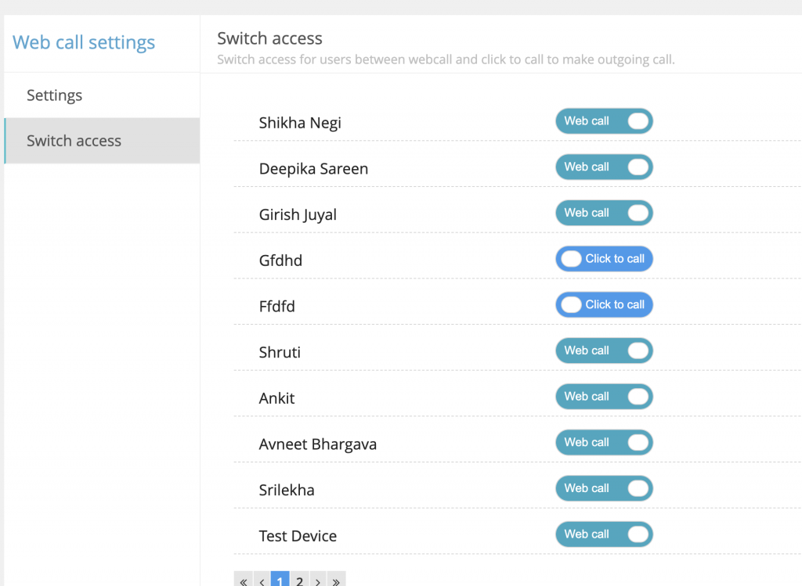Go to page 2 of users
Screen dimensions: 802x586
click(x=299, y=581)
